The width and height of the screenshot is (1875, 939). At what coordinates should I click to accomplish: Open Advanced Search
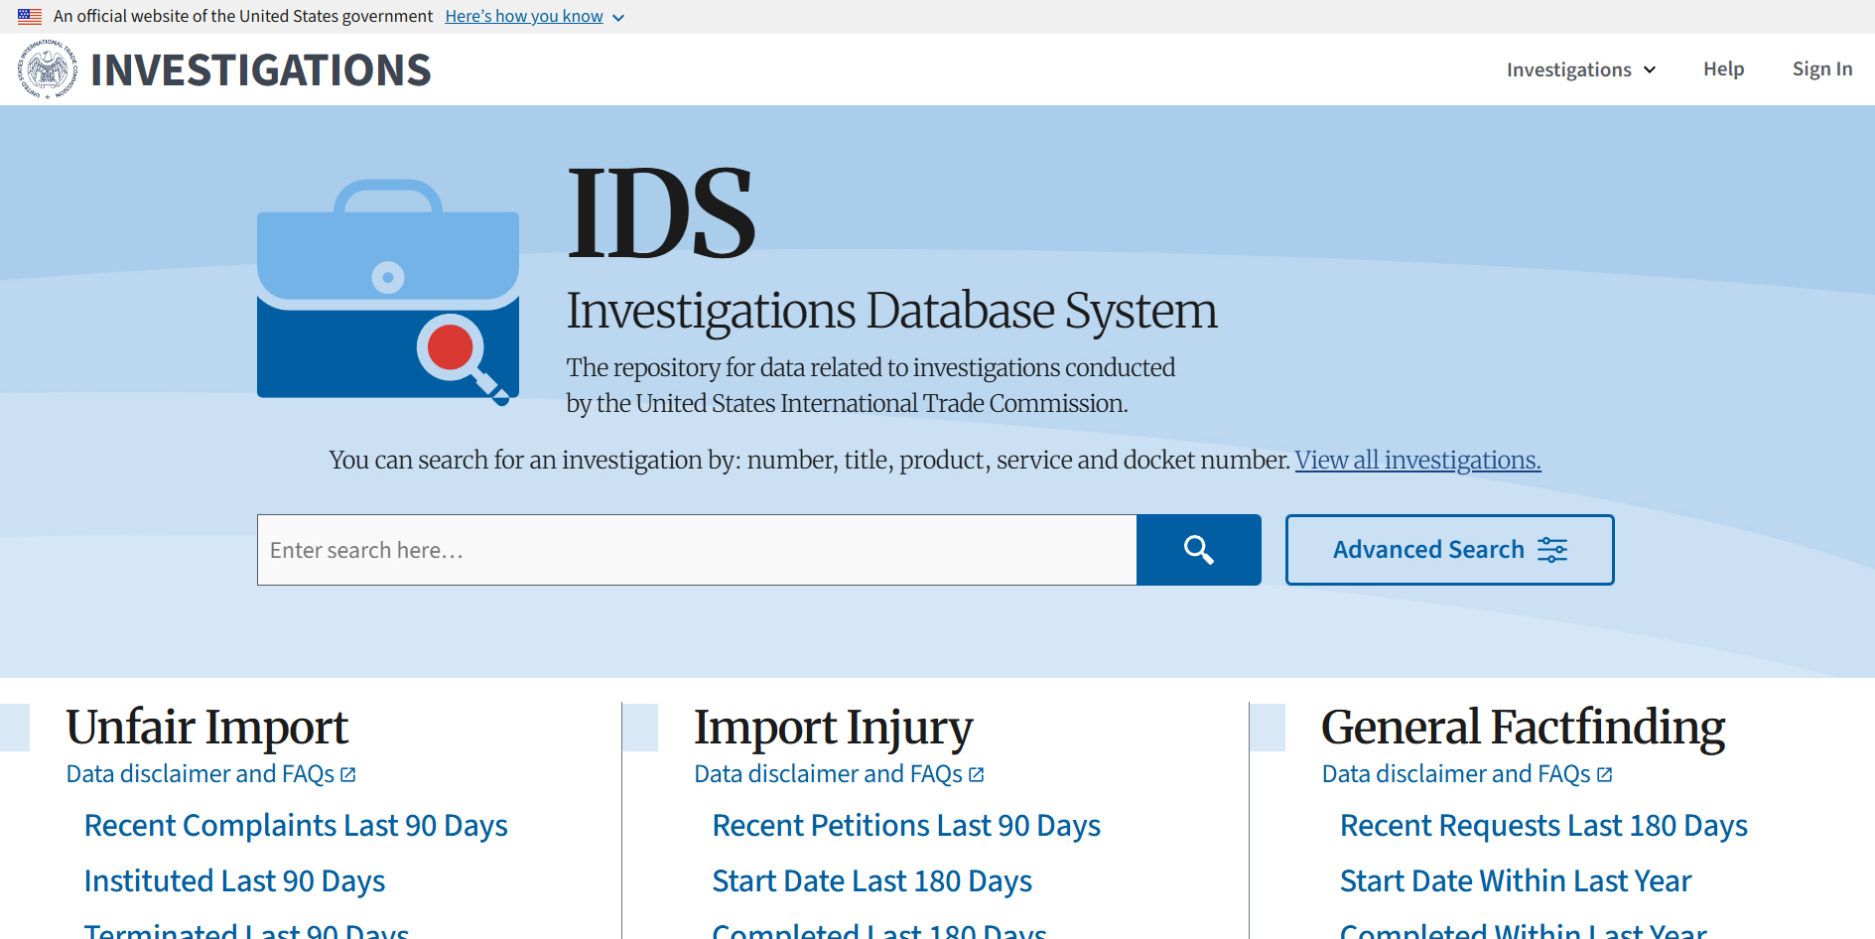tap(1449, 550)
